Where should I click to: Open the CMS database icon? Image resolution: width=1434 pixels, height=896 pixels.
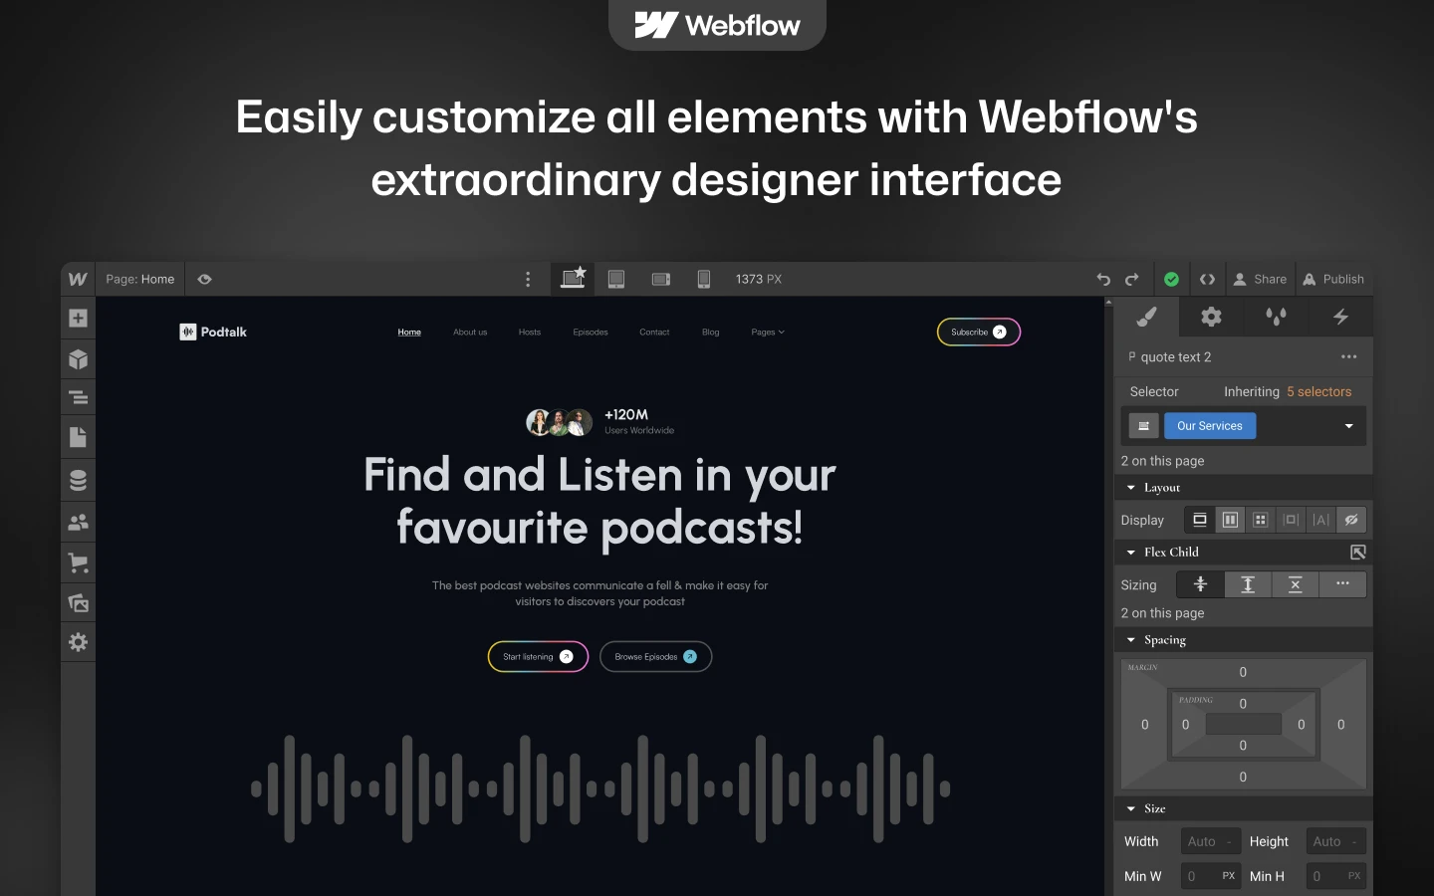coord(78,480)
